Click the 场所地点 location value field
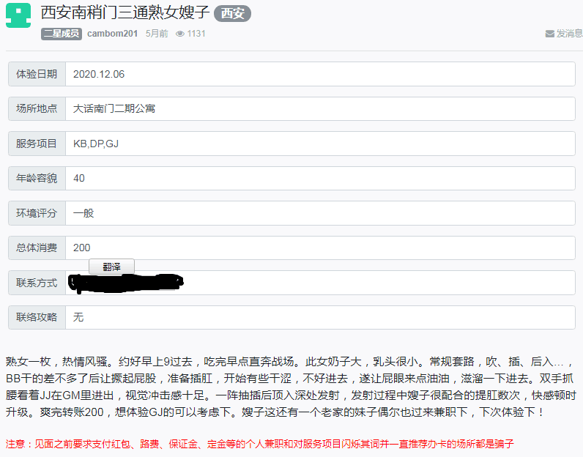The height and width of the screenshot is (457, 583). pyautogui.click(x=319, y=108)
